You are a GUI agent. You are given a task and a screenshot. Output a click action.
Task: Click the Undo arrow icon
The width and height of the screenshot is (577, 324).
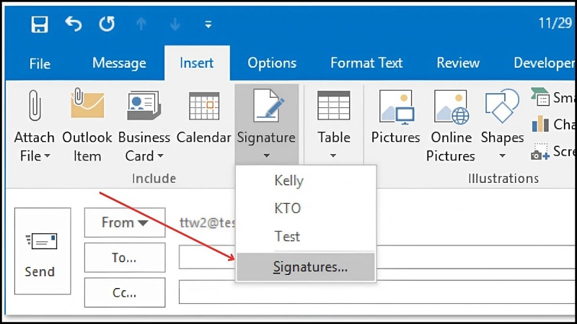pos(74,24)
